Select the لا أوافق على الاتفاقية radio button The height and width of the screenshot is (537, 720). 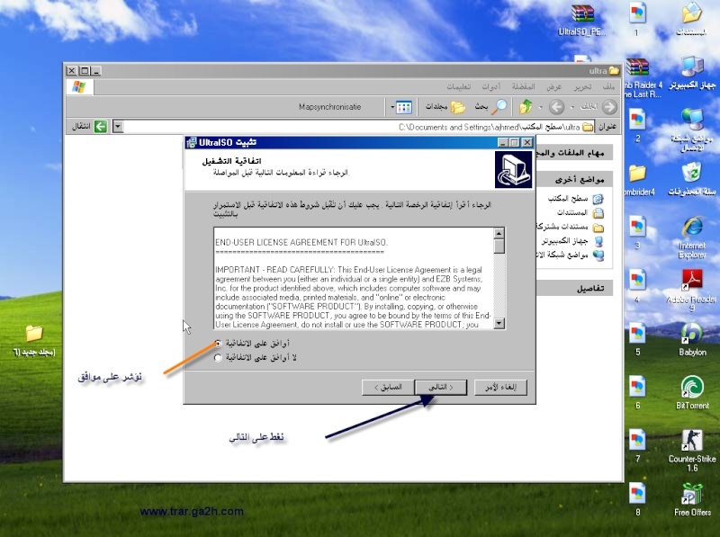coord(218,357)
